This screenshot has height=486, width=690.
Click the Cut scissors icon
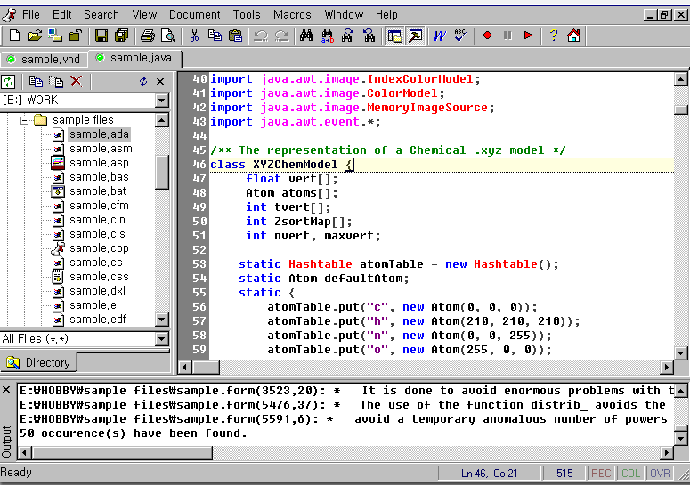coord(194,36)
